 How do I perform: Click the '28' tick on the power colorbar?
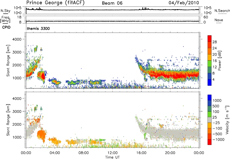[214, 42]
